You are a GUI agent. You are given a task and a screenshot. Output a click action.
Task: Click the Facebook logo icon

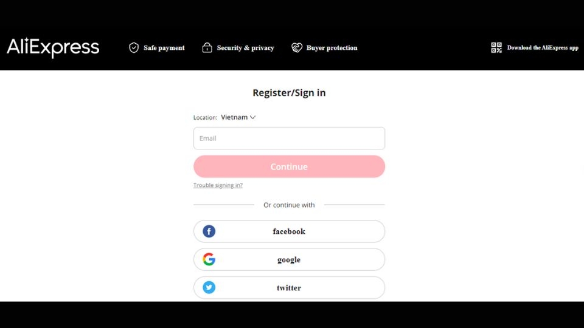[209, 231]
